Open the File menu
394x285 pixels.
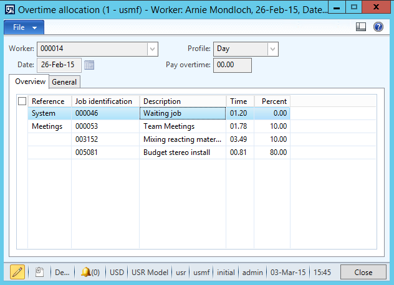24,27
